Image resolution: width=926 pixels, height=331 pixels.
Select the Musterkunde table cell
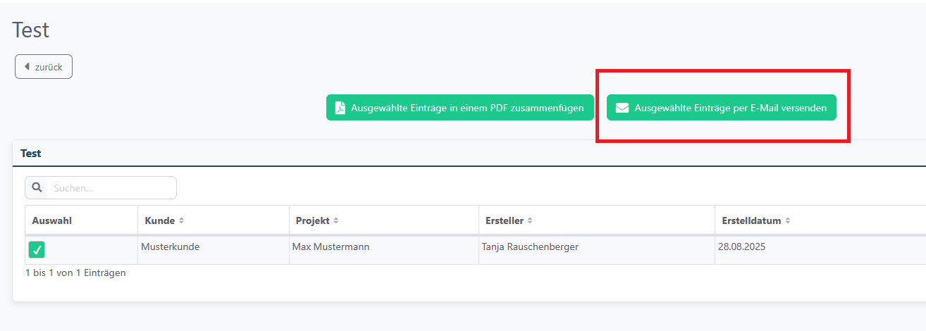pos(214,250)
